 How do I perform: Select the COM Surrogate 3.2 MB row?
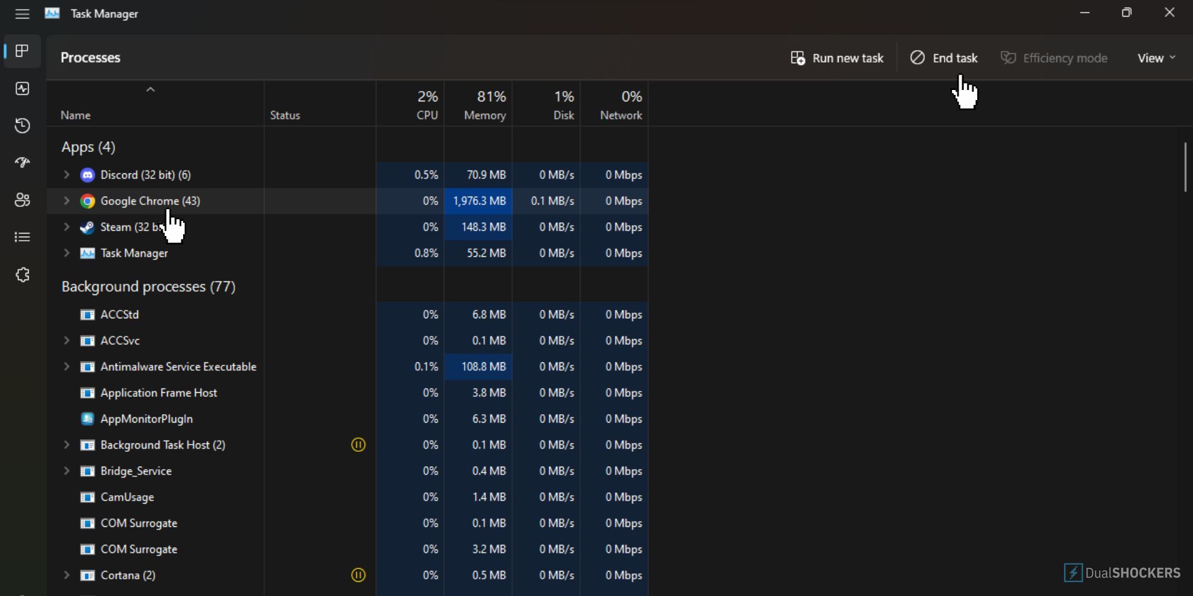[348, 550]
